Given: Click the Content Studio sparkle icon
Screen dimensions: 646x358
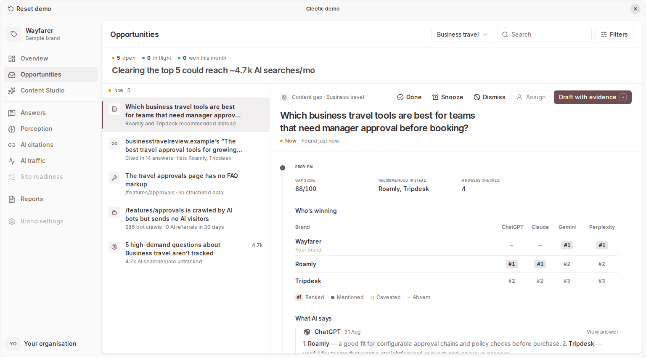Looking at the screenshot, I should point(12,90).
